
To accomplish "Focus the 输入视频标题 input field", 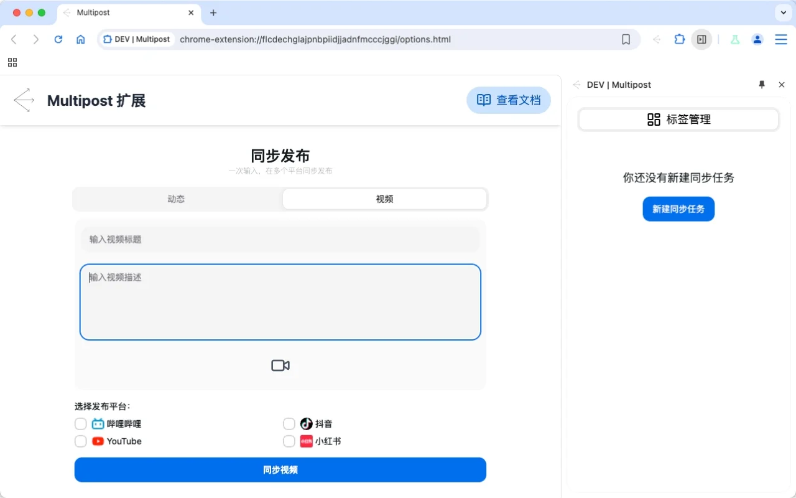I will 280,240.
